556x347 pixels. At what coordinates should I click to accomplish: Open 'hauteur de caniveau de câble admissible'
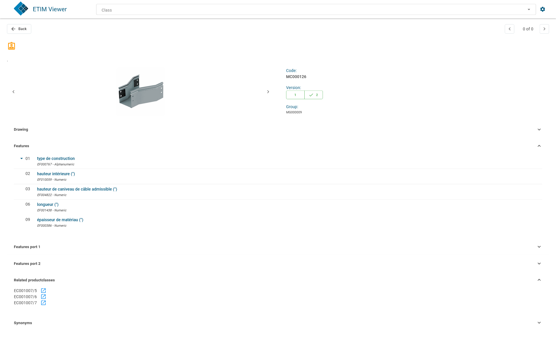[x=77, y=189]
